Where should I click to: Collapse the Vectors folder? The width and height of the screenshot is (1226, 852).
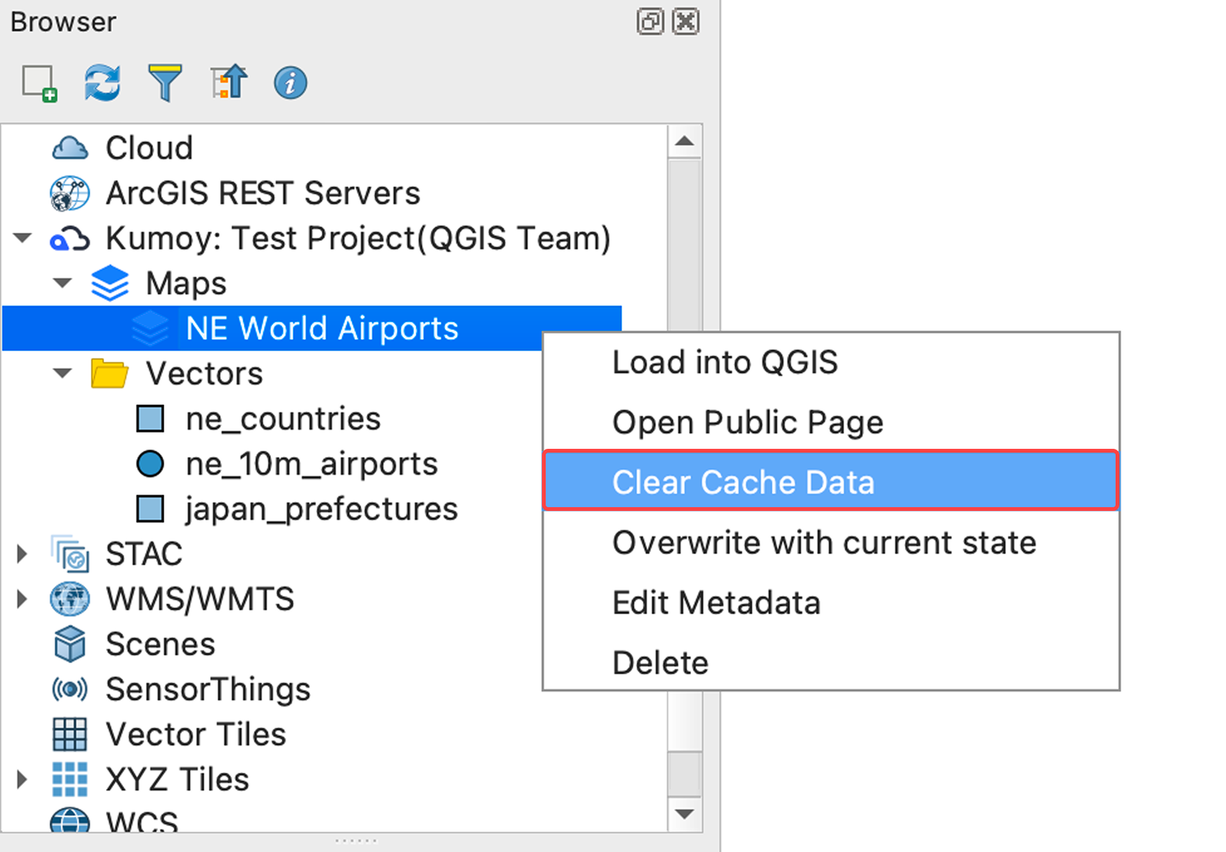[x=62, y=373]
